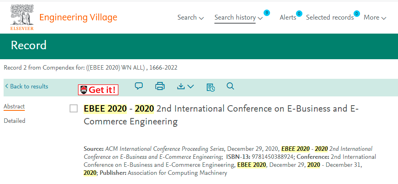Click the Selected records count badge
Viewport: 398px width, 184px height.
357,14
